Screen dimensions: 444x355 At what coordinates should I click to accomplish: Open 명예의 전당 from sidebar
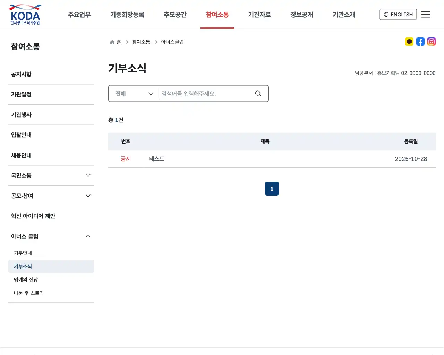[25, 279]
